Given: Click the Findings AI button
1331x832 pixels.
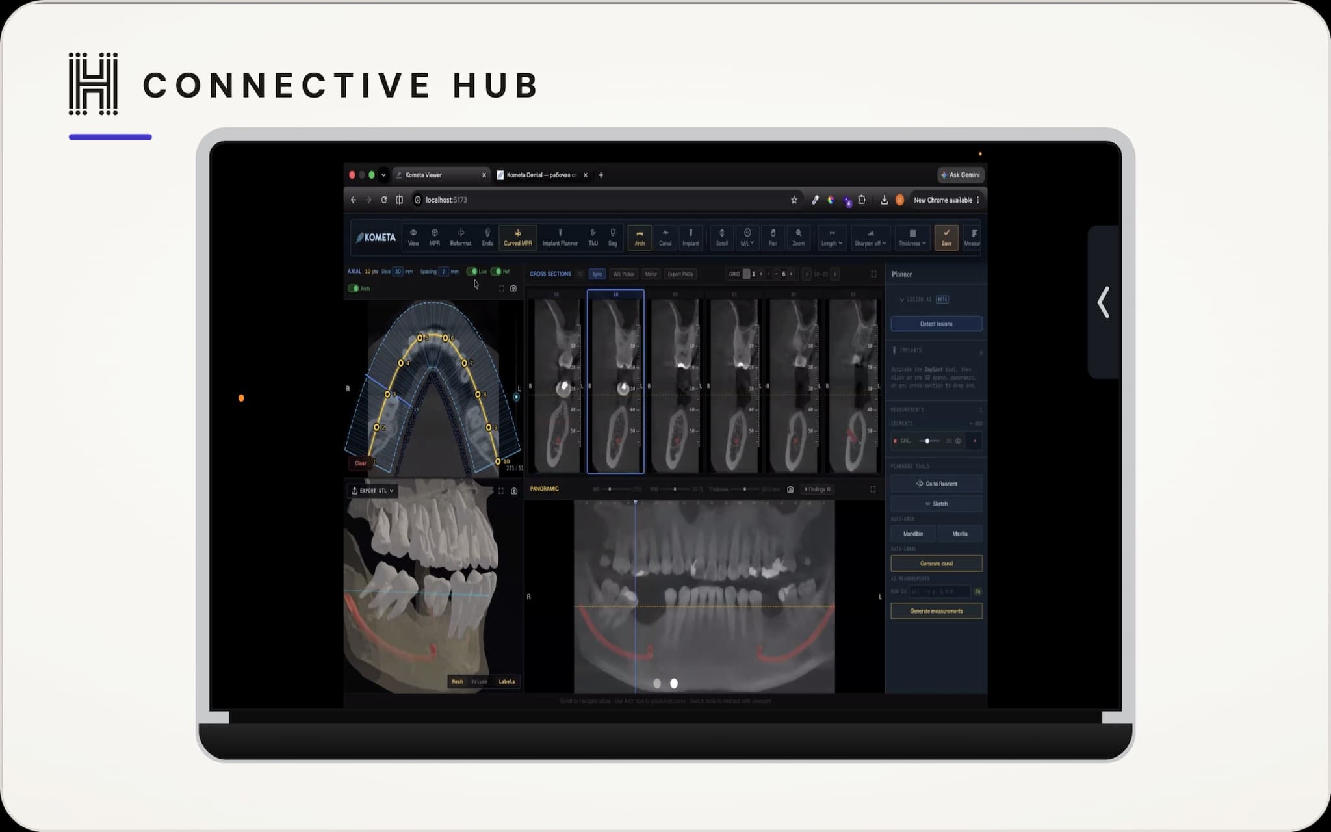Looking at the screenshot, I should 817,489.
